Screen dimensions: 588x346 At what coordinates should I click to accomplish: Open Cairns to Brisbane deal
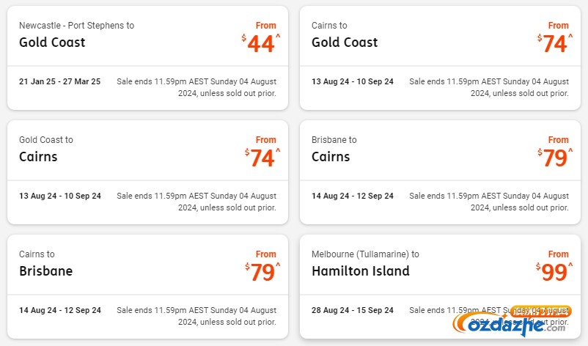click(148, 287)
